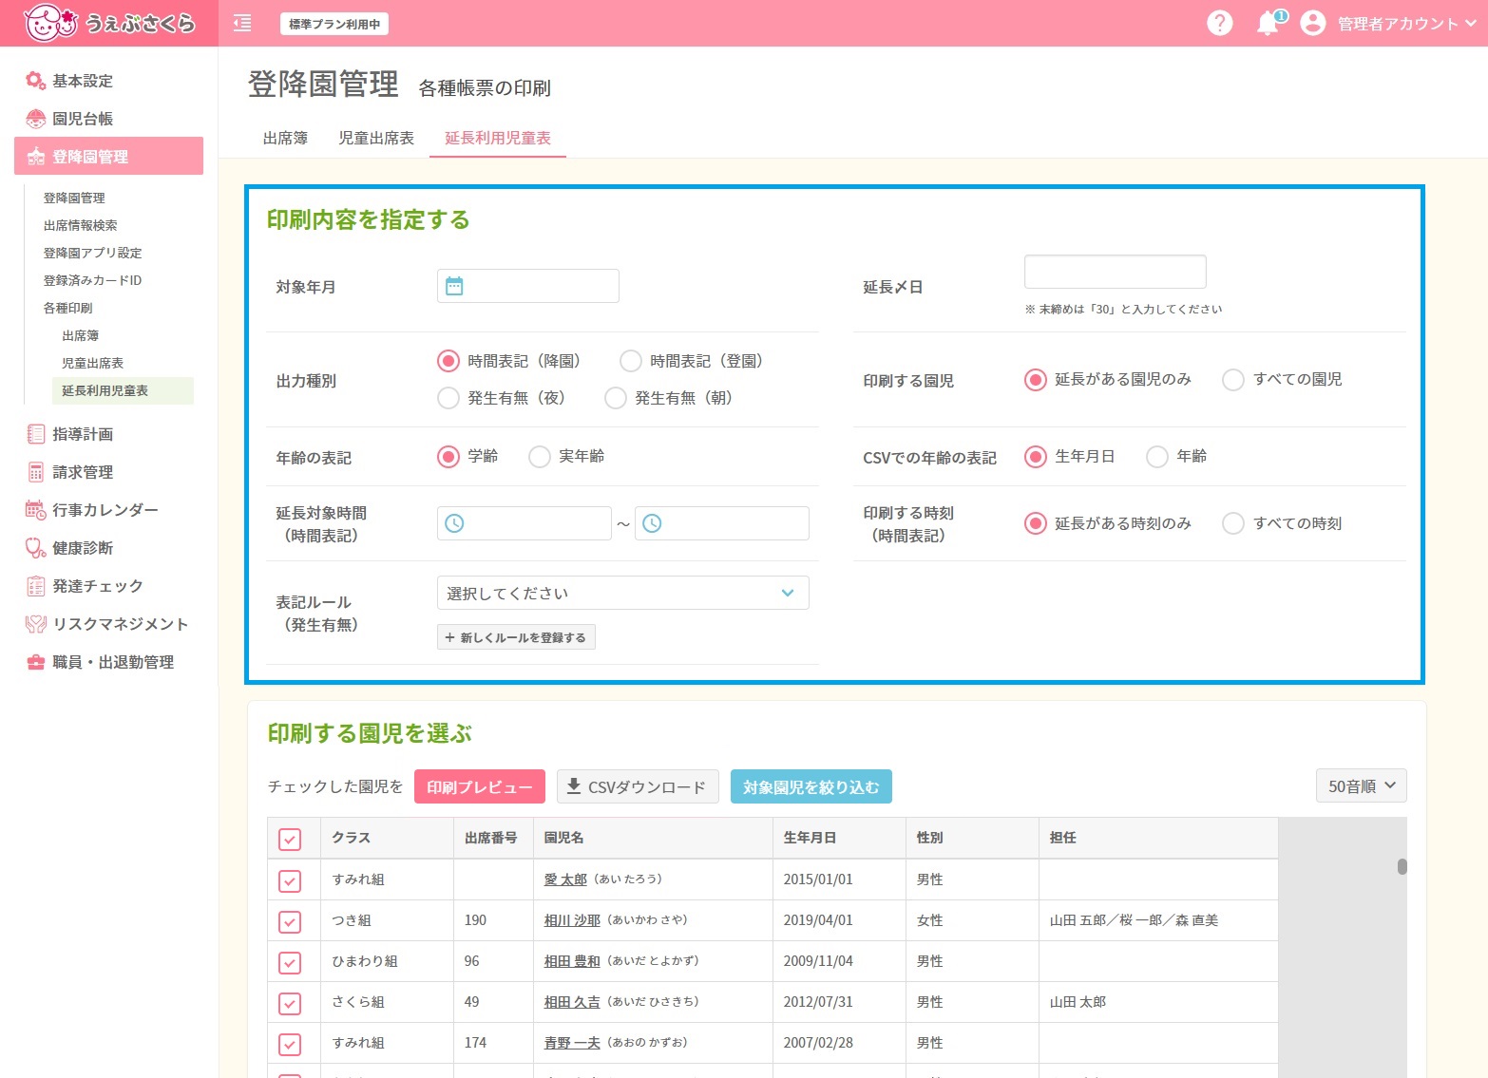This screenshot has height=1078, width=1488.
Task: Open 児童出席表 under 各種印刷 sidebar
Action: (x=92, y=363)
